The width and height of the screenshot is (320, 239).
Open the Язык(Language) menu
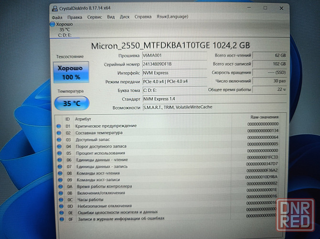[172, 17]
